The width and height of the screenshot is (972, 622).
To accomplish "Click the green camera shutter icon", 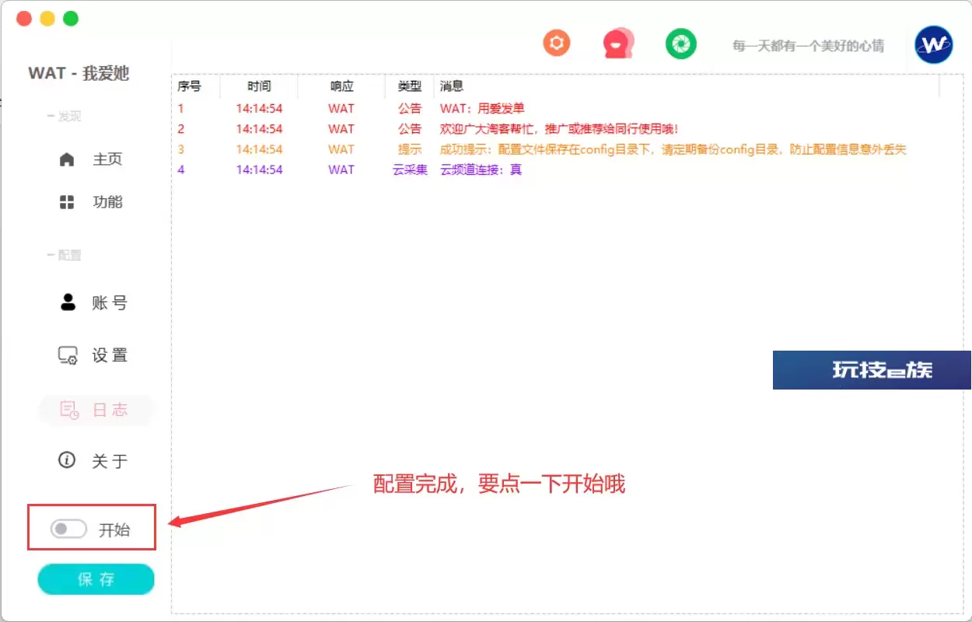I will tap(680, 44).
